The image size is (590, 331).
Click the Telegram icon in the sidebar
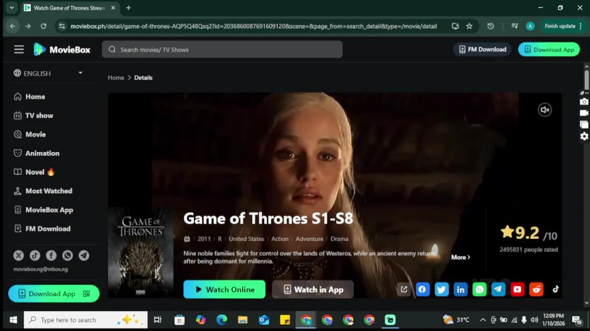84,255
